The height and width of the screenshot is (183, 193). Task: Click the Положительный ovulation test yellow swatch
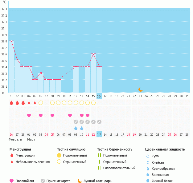click(x=59, y=155)
